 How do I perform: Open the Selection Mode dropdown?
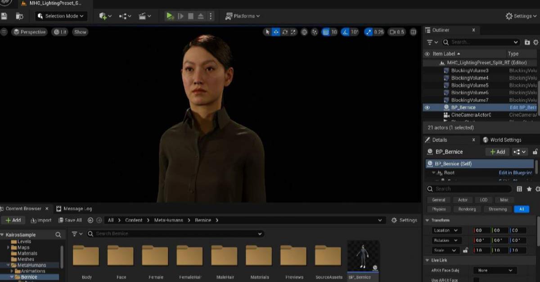61,16
